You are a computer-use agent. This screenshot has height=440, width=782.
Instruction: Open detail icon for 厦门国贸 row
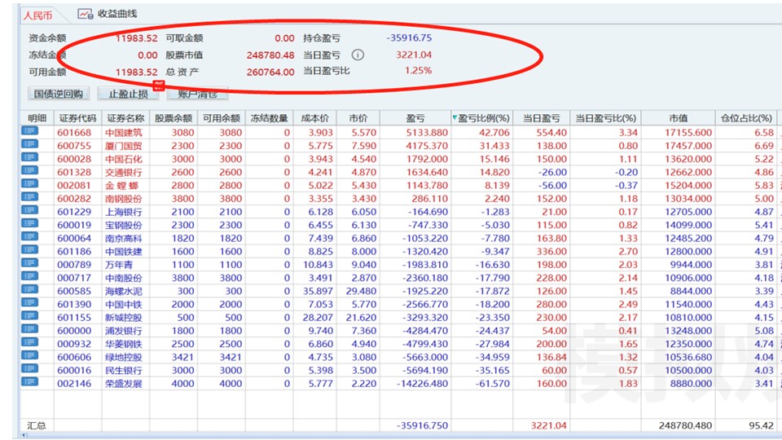click(29, 144)
